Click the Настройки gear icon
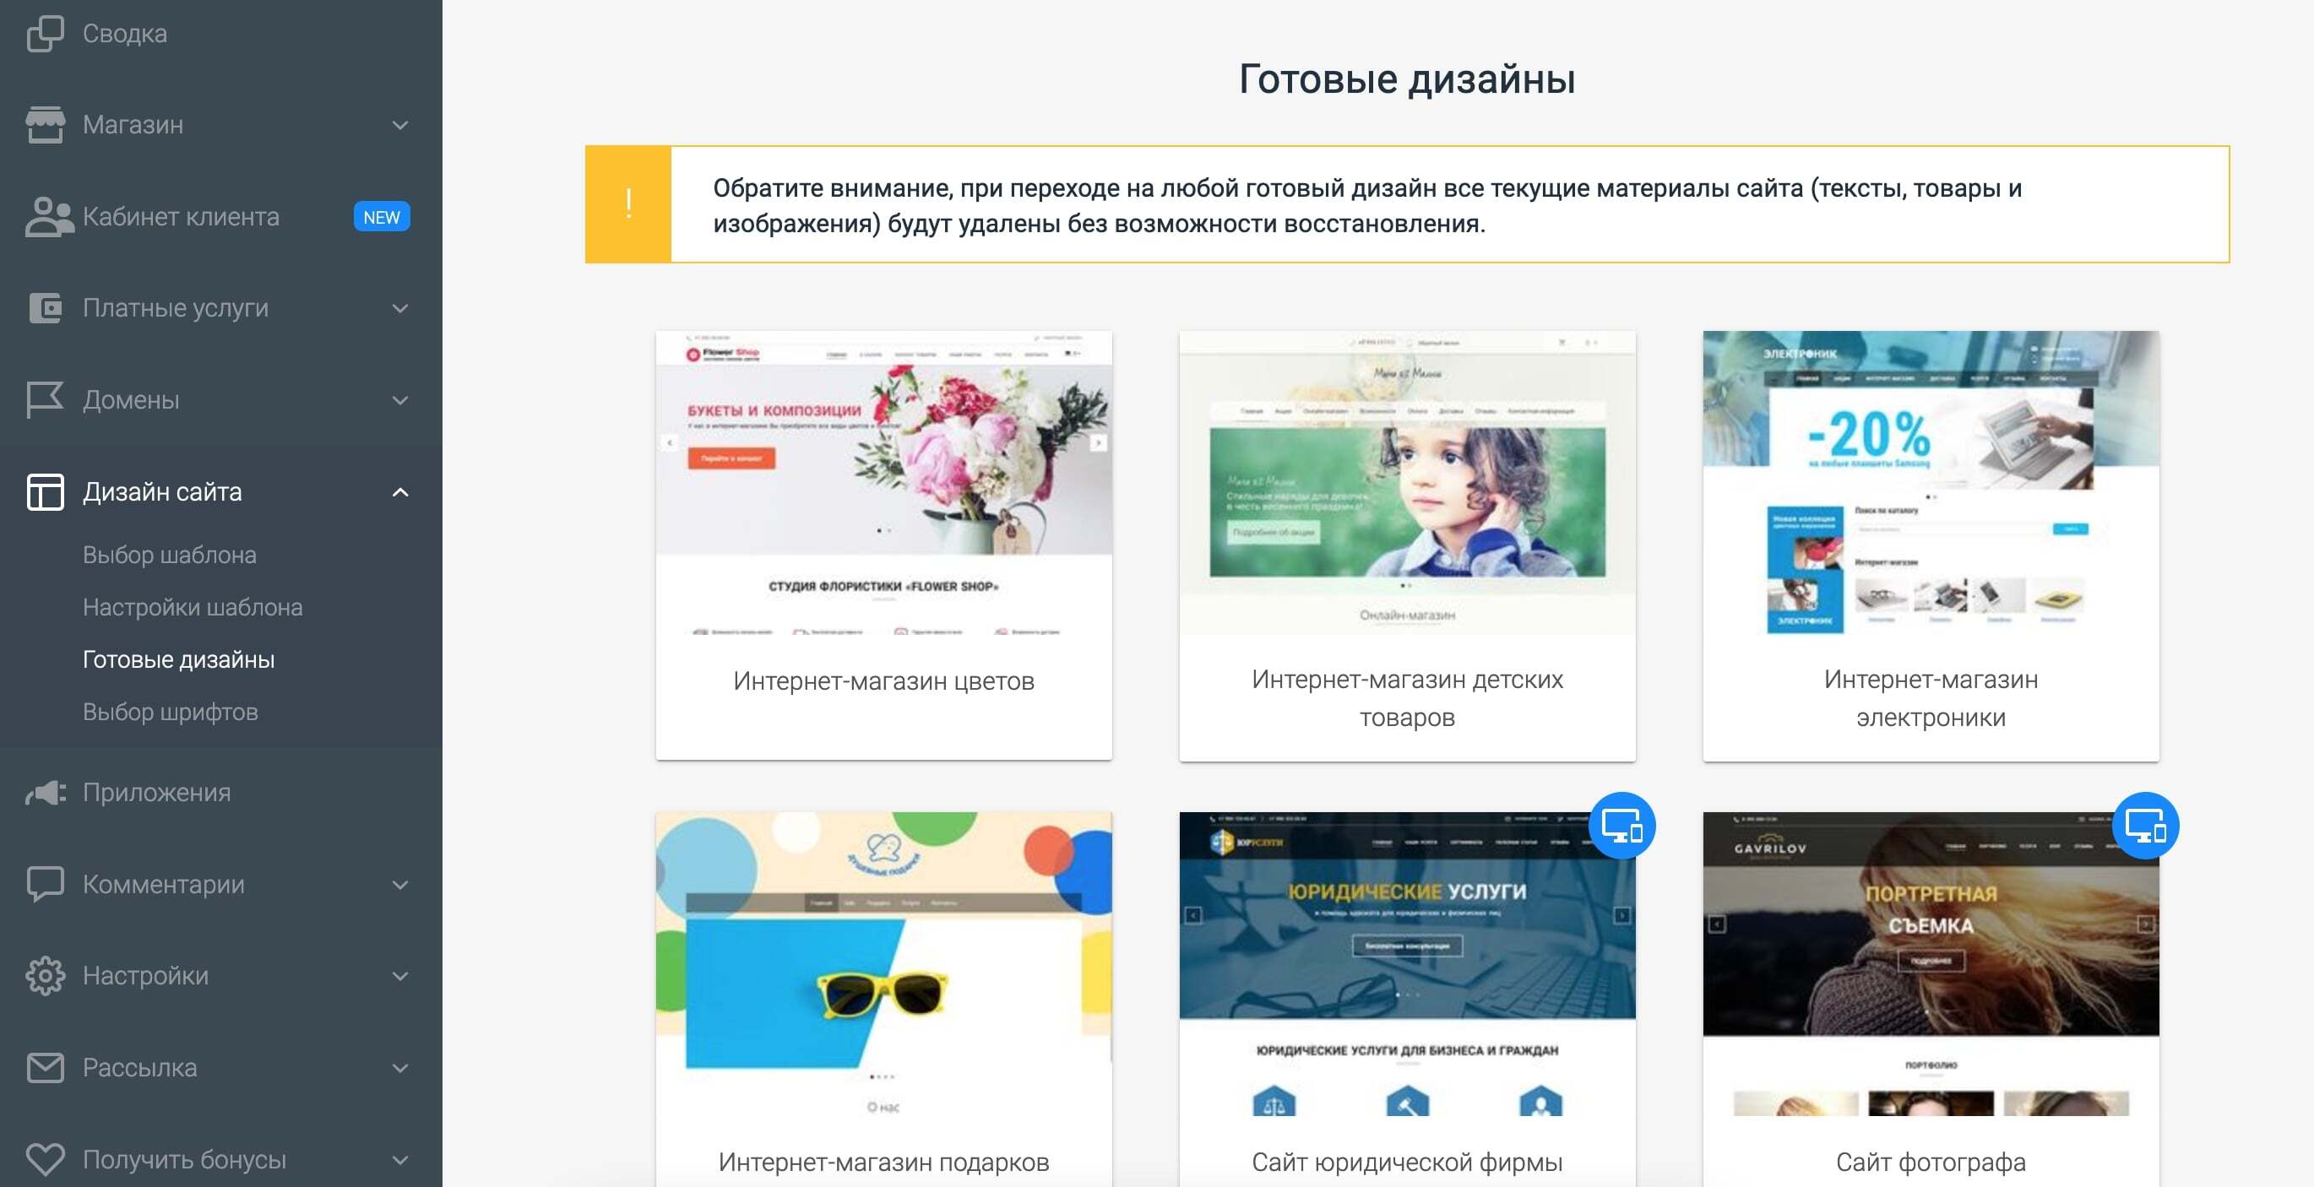 45,976
